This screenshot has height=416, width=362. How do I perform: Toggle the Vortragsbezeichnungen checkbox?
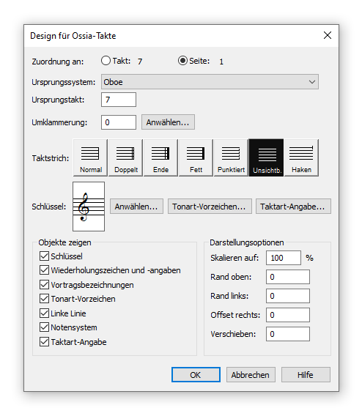tap(44, 285)
